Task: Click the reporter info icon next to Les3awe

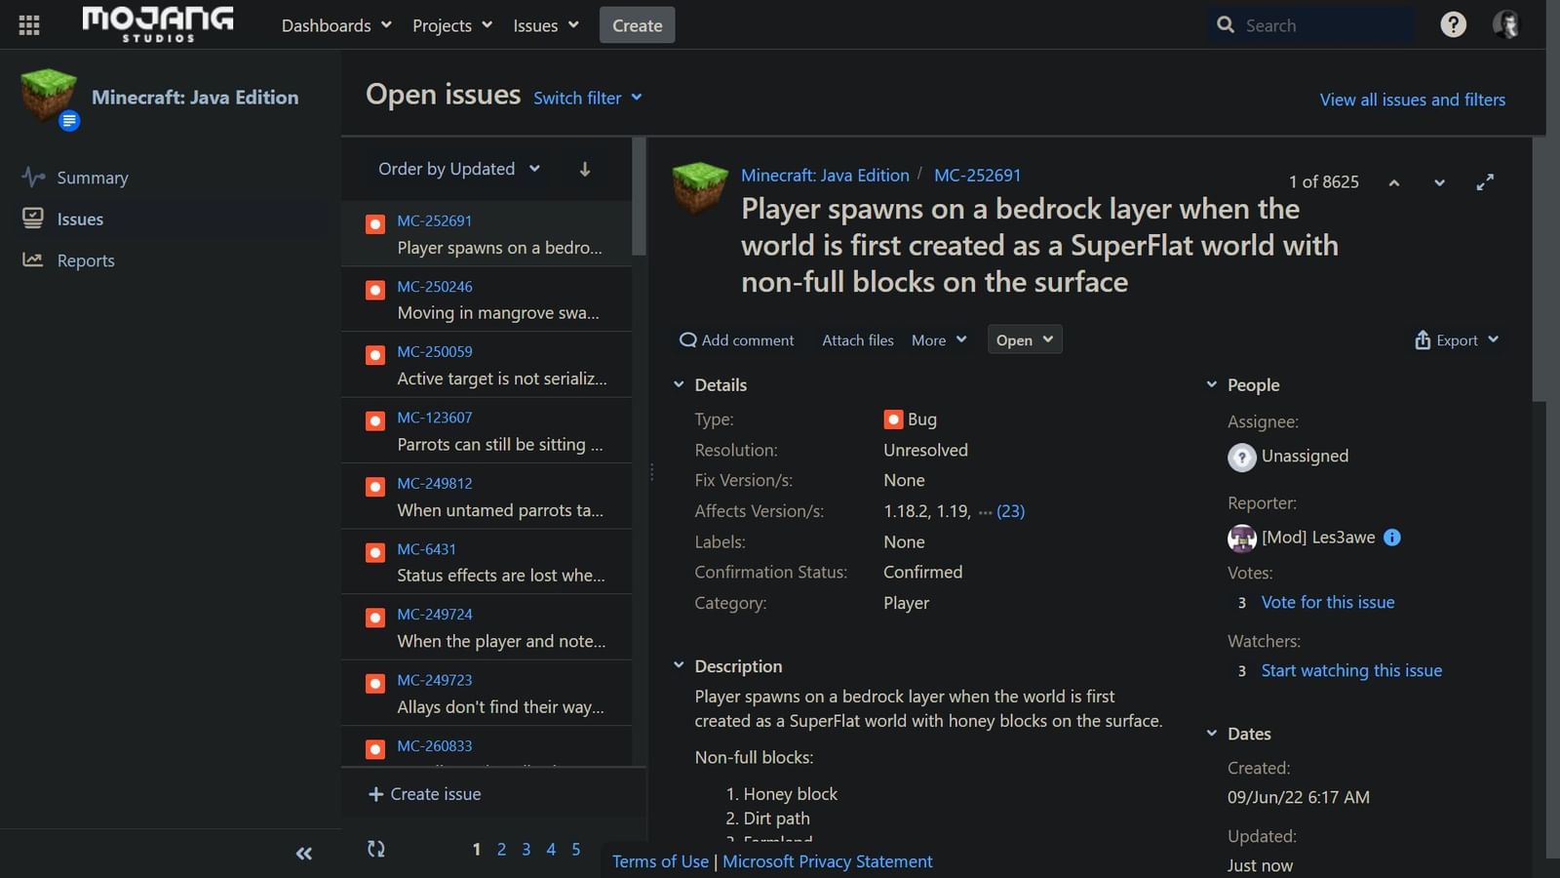Action: [x=1392, y=537]
